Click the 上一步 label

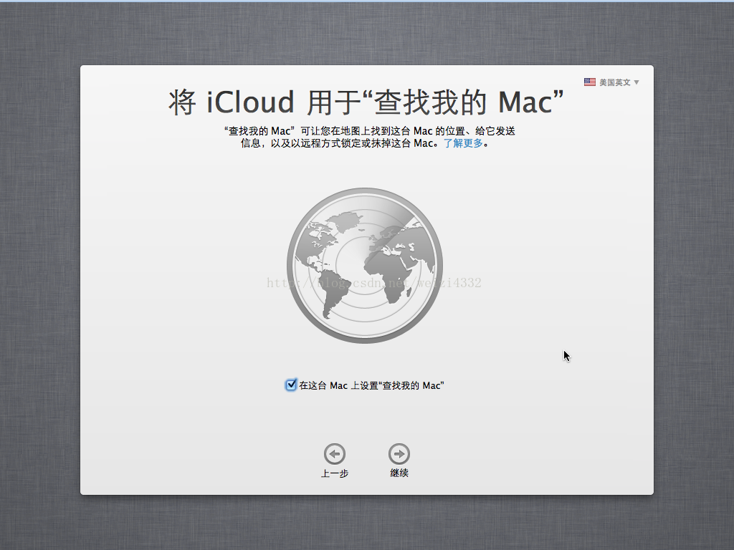335,473
